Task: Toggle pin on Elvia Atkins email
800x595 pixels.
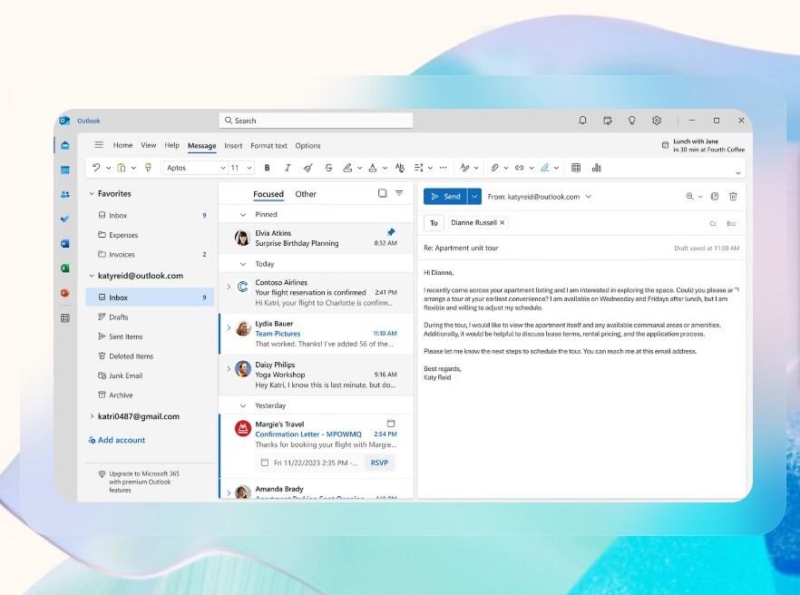Action: coord(391,232)
